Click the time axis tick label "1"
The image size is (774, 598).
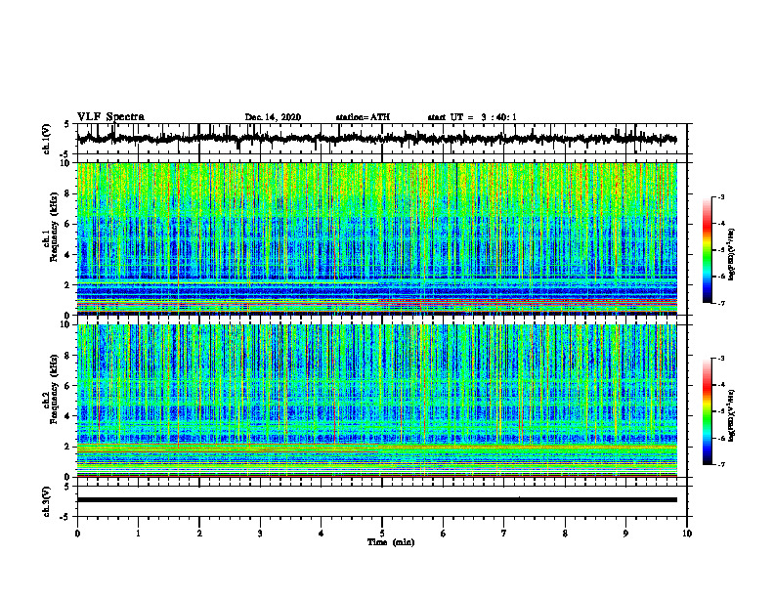(x=138, y=534)
